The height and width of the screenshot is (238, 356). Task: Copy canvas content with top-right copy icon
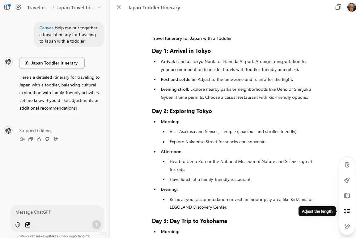pos(338,7)
